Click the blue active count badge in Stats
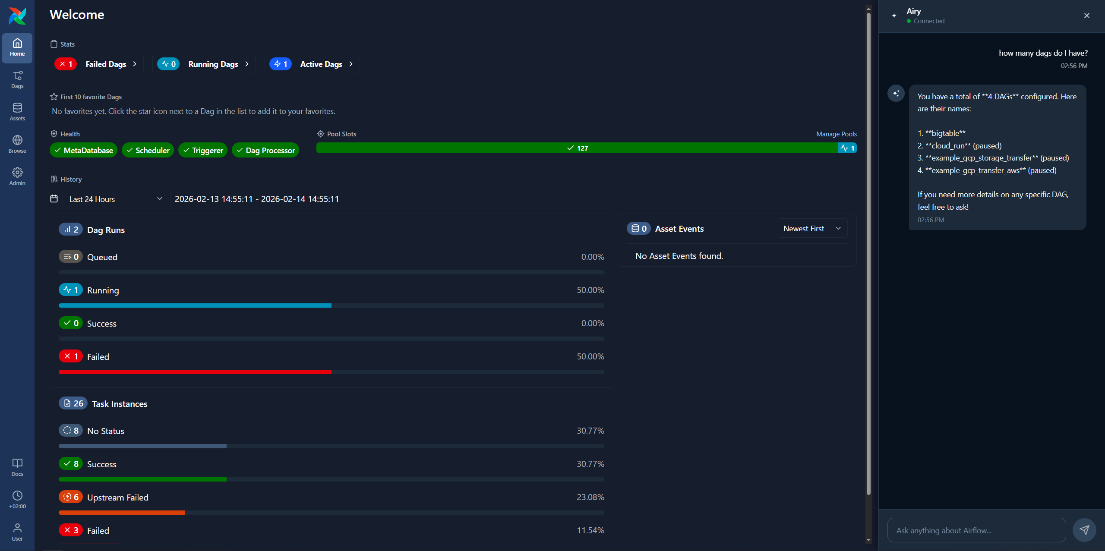The width and height of the screenshot is (1105, 551). coord(281,64)
